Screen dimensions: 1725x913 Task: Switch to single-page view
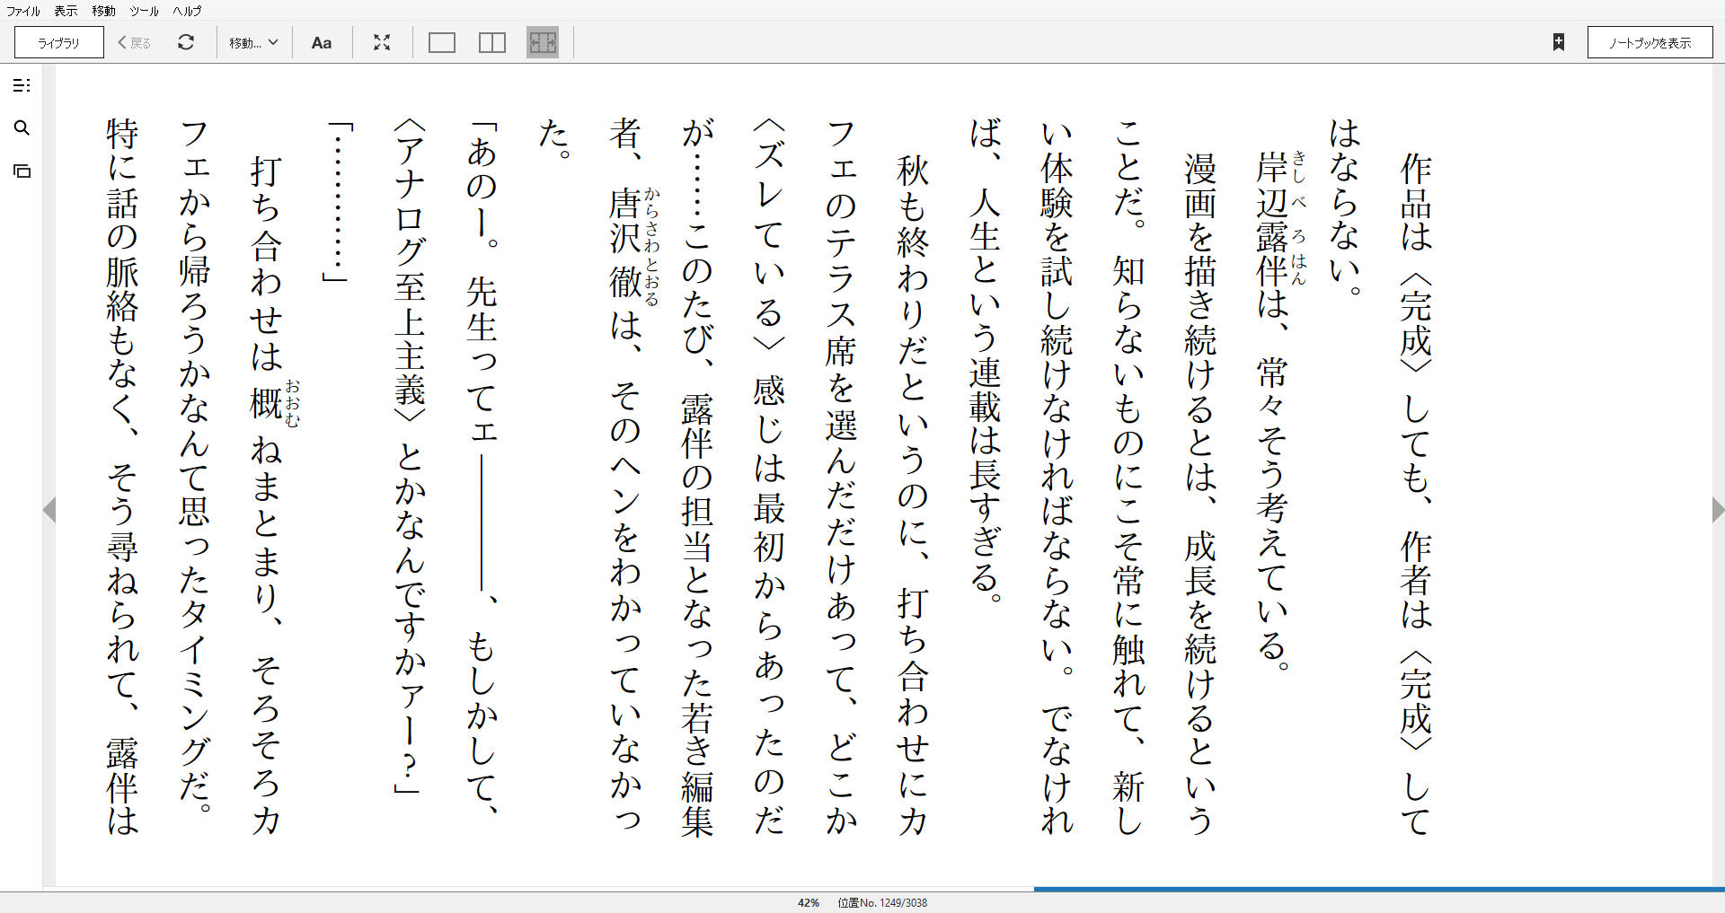pos(441,42)
